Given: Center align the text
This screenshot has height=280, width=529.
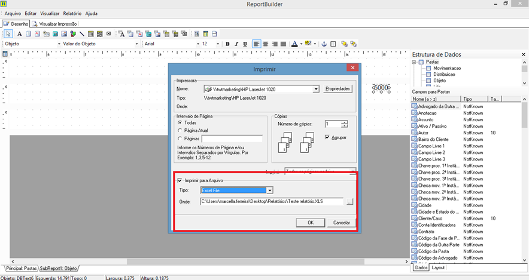Looking at the screenshot, I should pos(266,44).
